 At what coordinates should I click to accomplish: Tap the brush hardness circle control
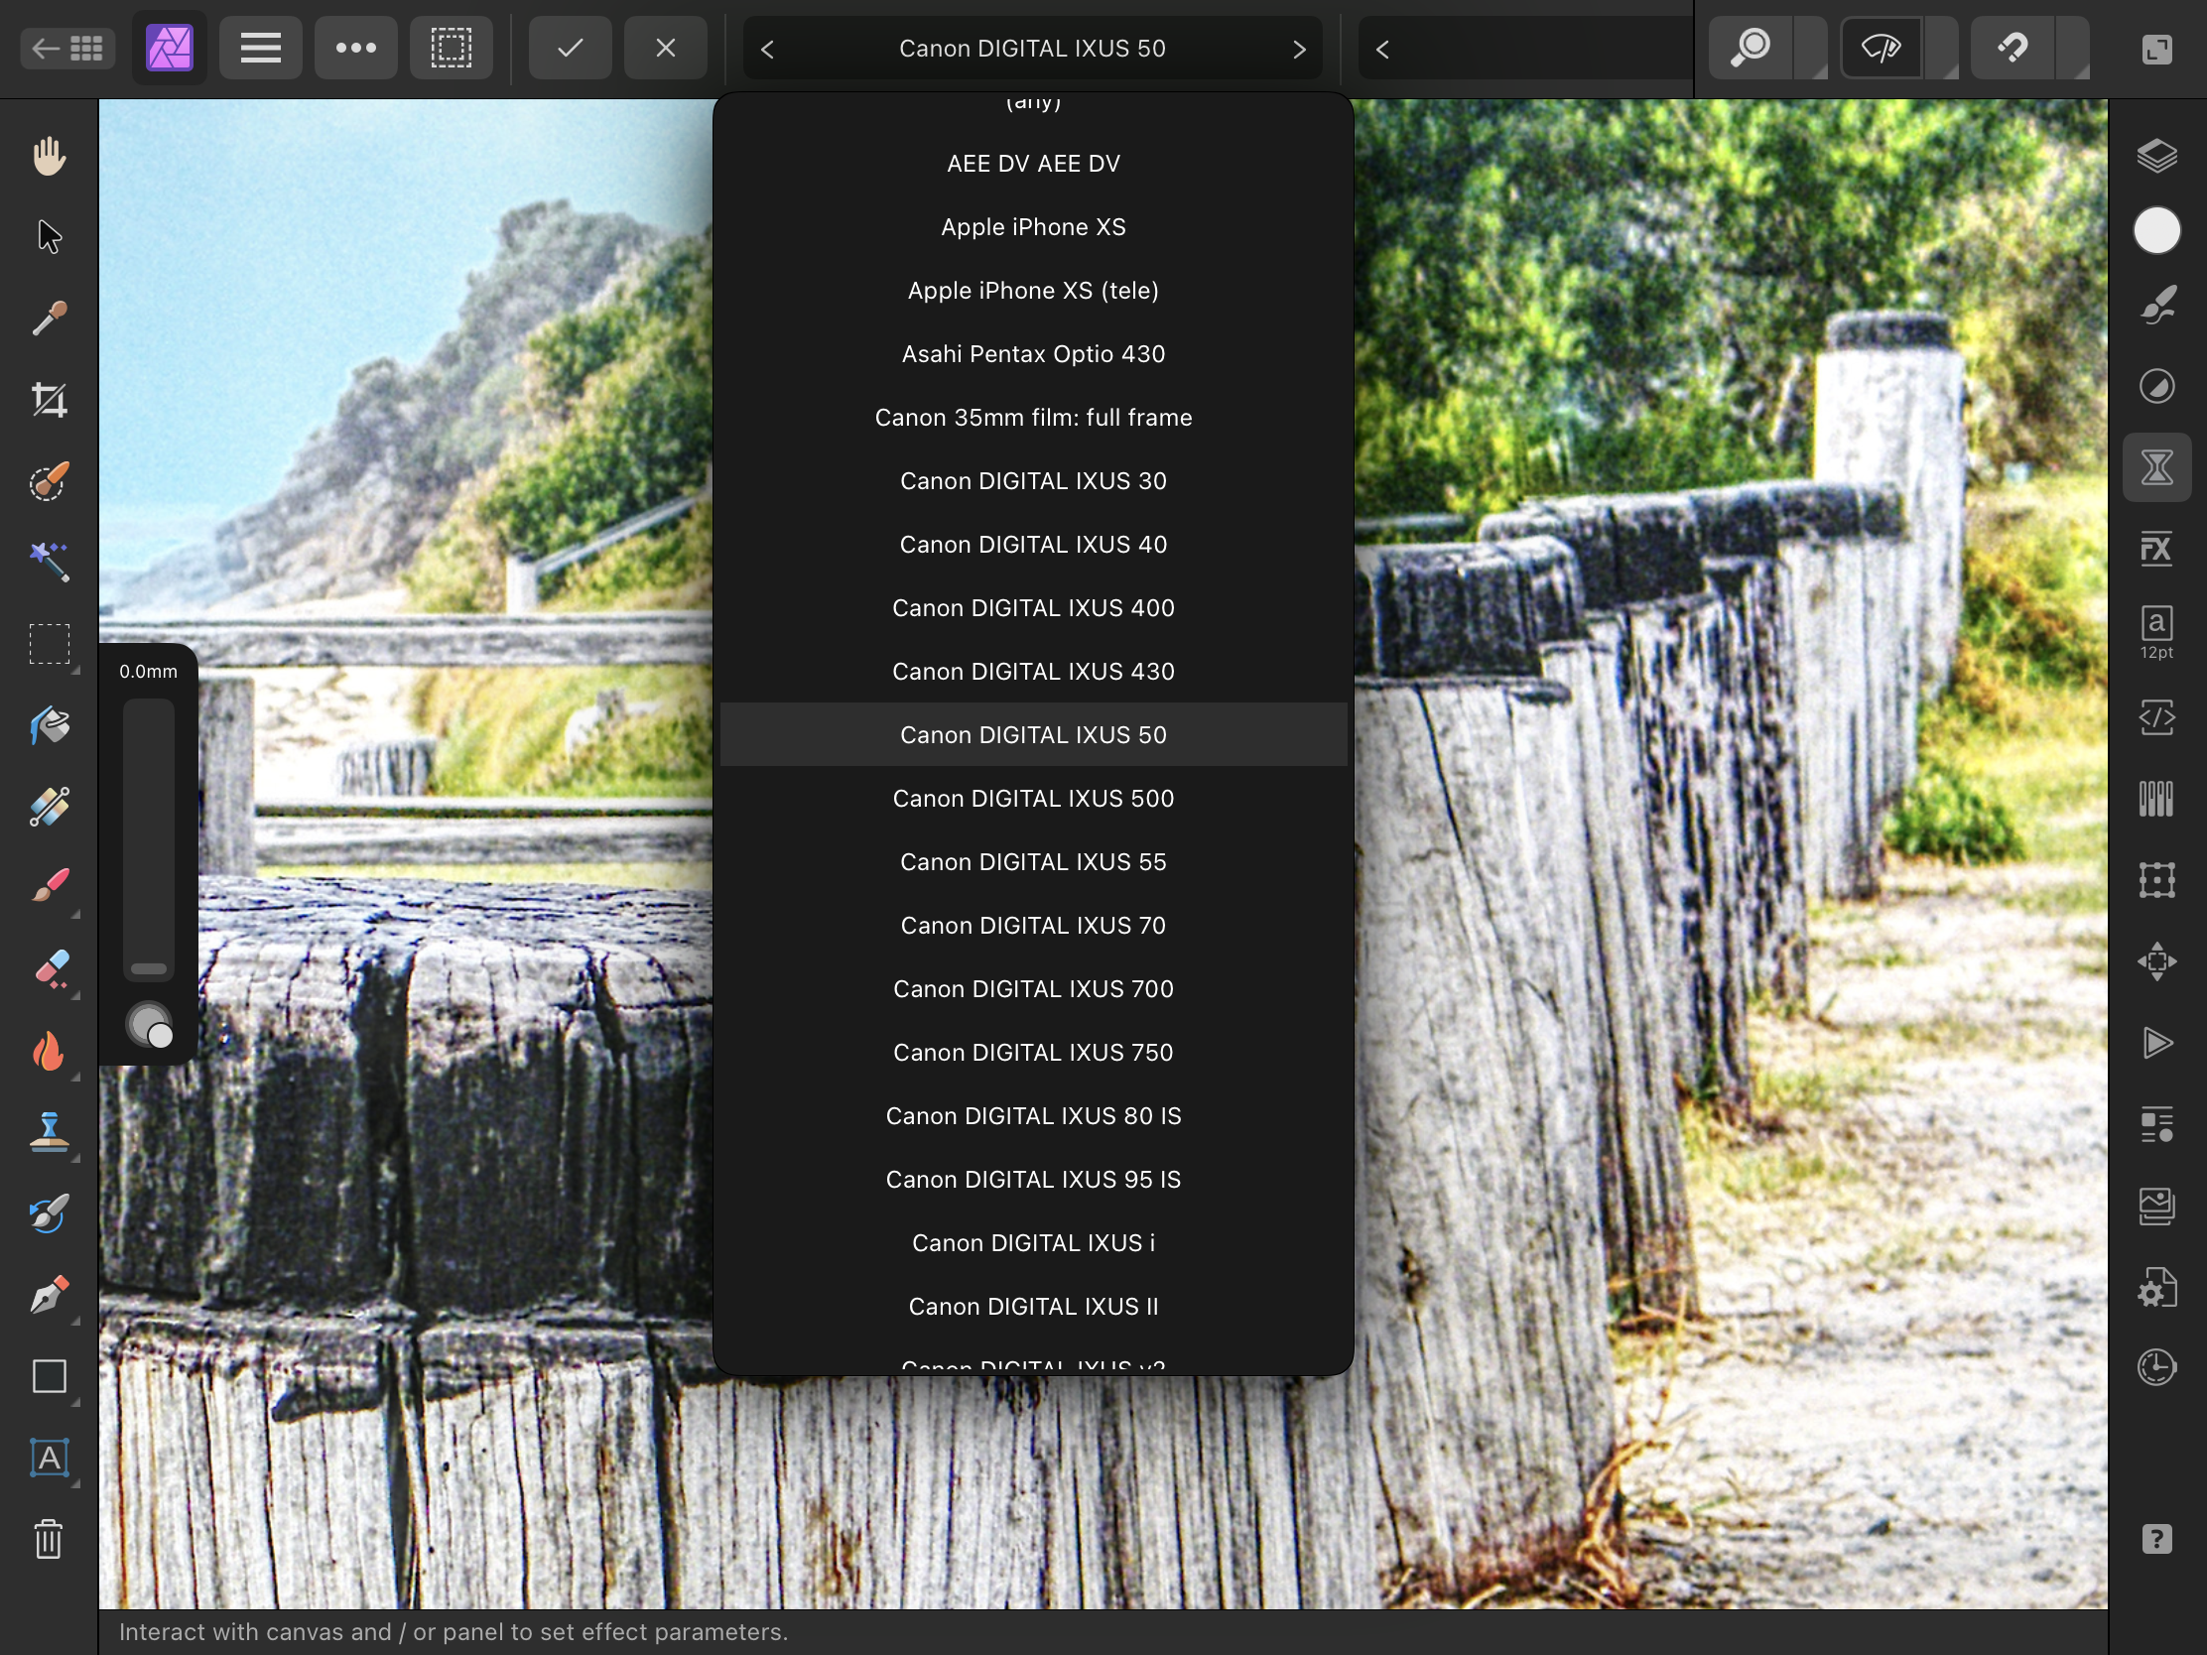[x=149, y=1026]
